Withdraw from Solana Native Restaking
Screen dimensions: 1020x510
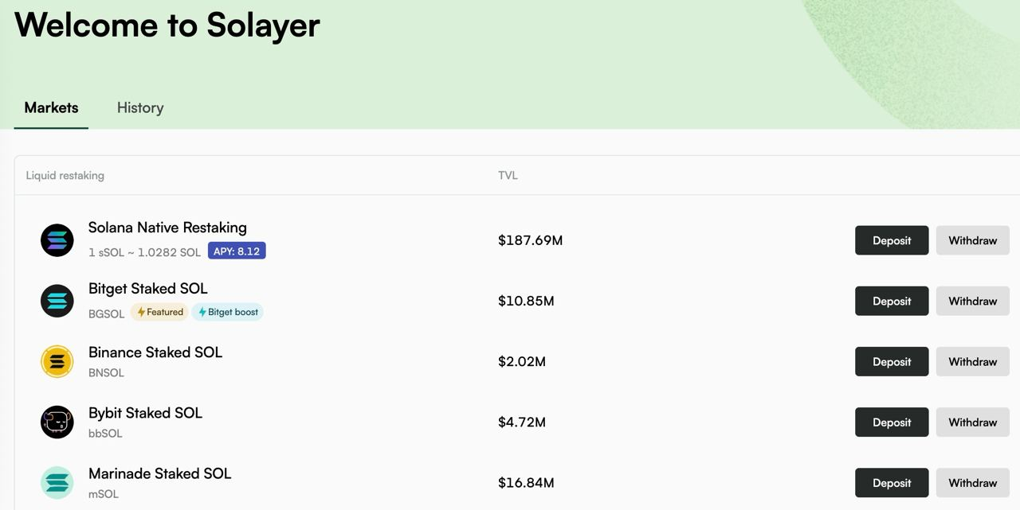coord(972,240)
